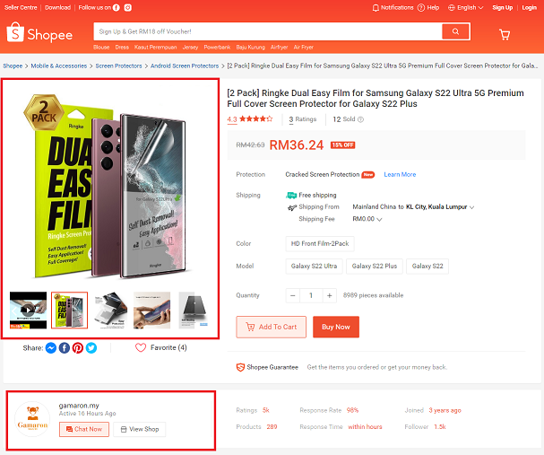Increase quantity with the plus button
This screenshot has width=544, height=455.
coord(329,295)
